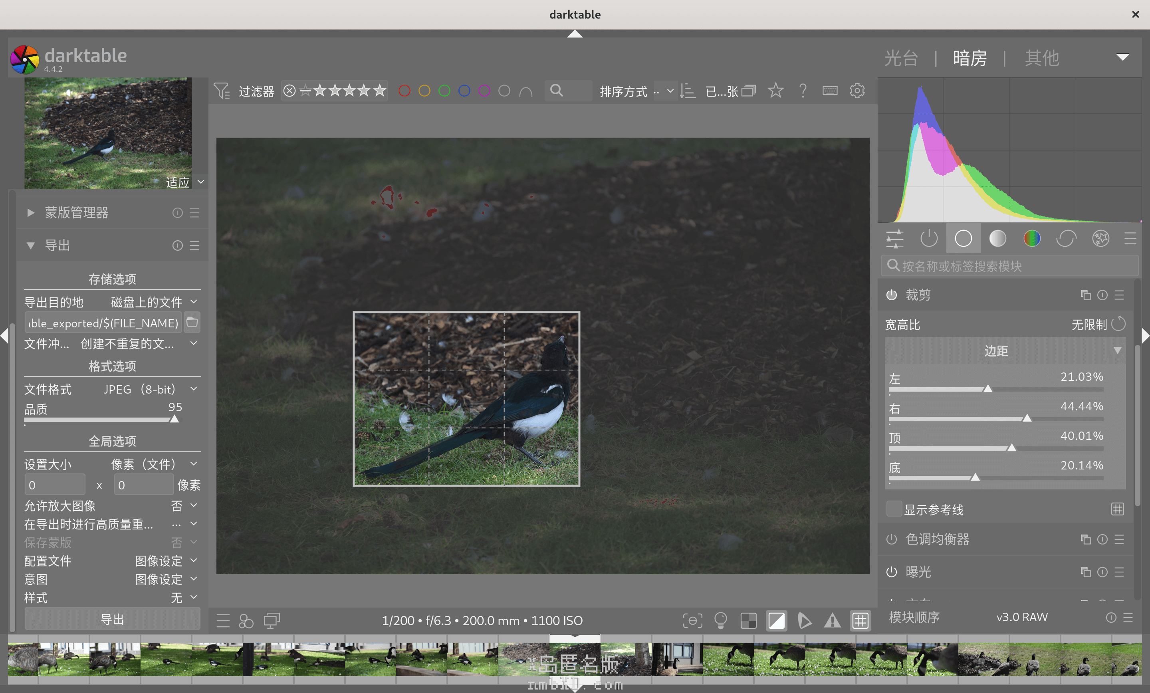Viewport: 1150px width, 693px height.
Task: Check the 显示参考线 checkbox
Action: (x=893, y=509)
